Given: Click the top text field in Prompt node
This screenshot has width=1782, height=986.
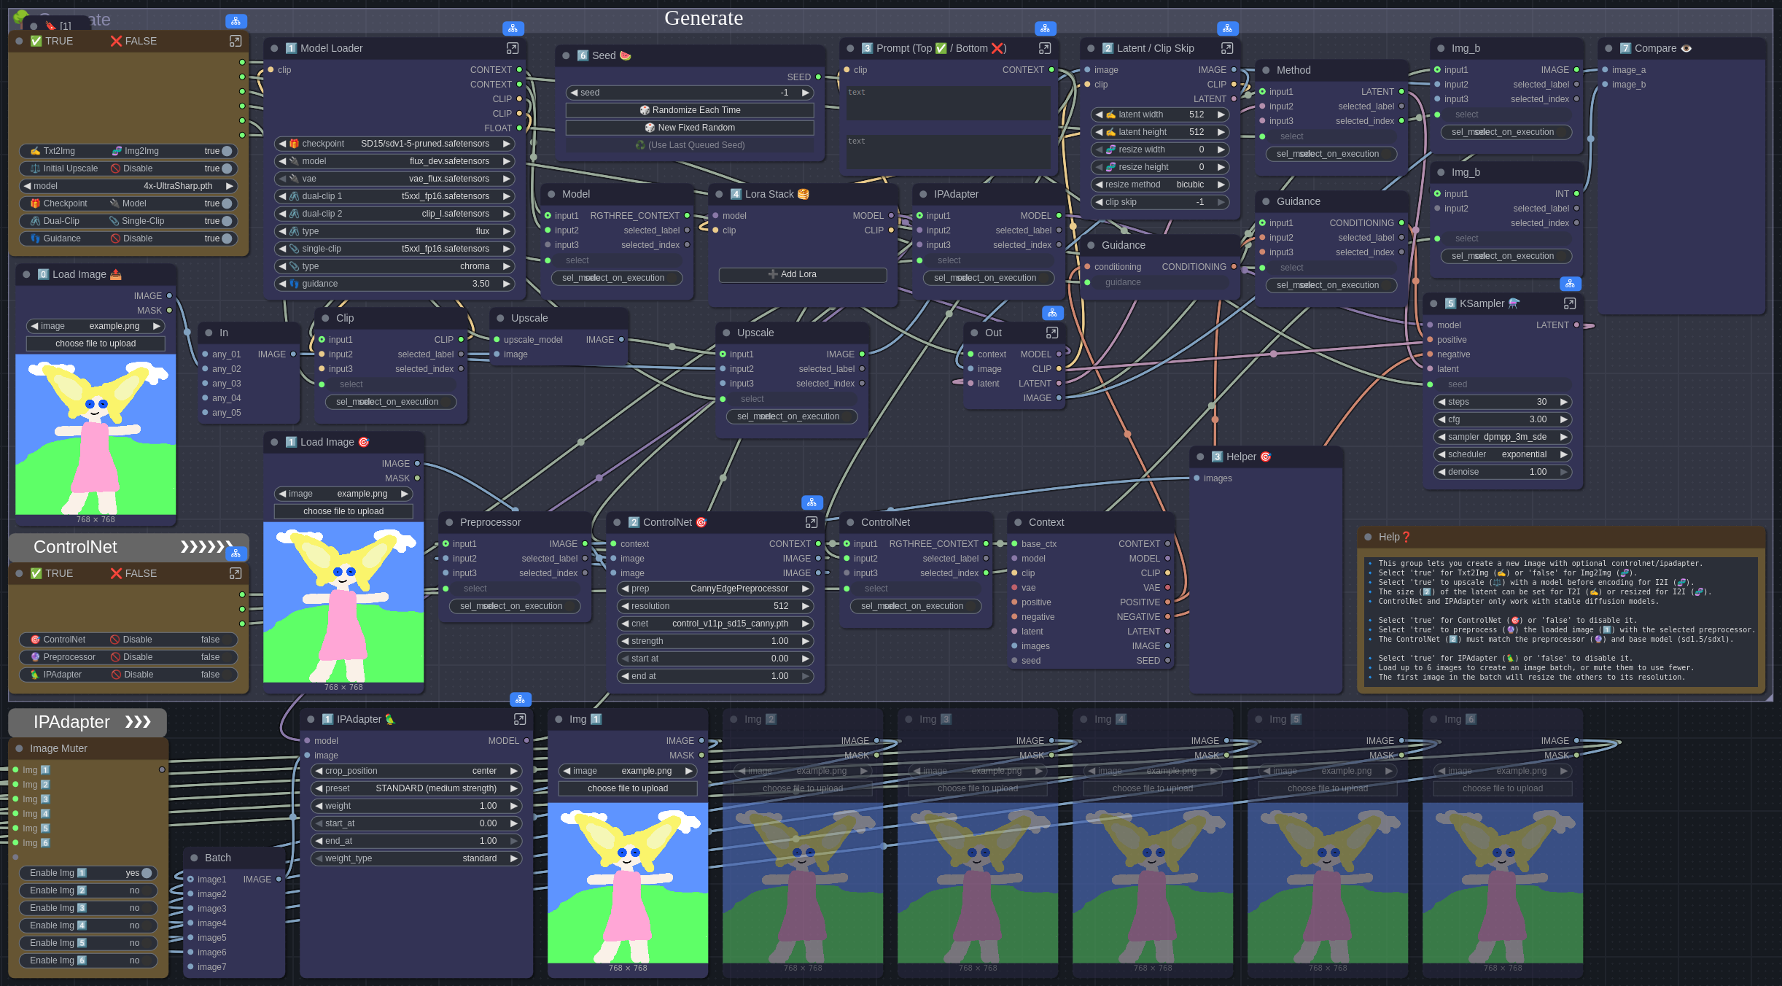Looking at the screenshot, I should (x=949, y=102).
